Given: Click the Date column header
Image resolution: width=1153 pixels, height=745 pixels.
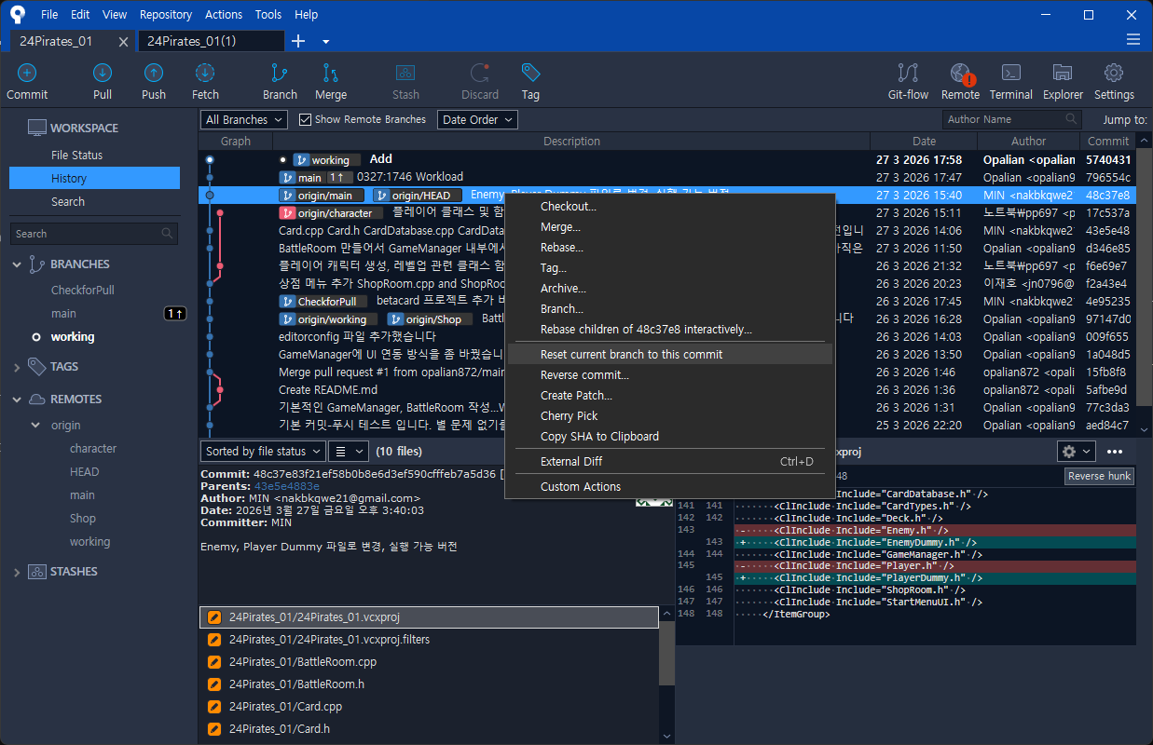Looking at the screenshot, I should tap(924, 142).
